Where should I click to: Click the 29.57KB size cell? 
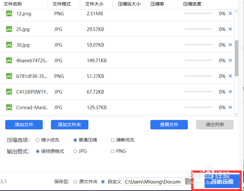point(95,29)
